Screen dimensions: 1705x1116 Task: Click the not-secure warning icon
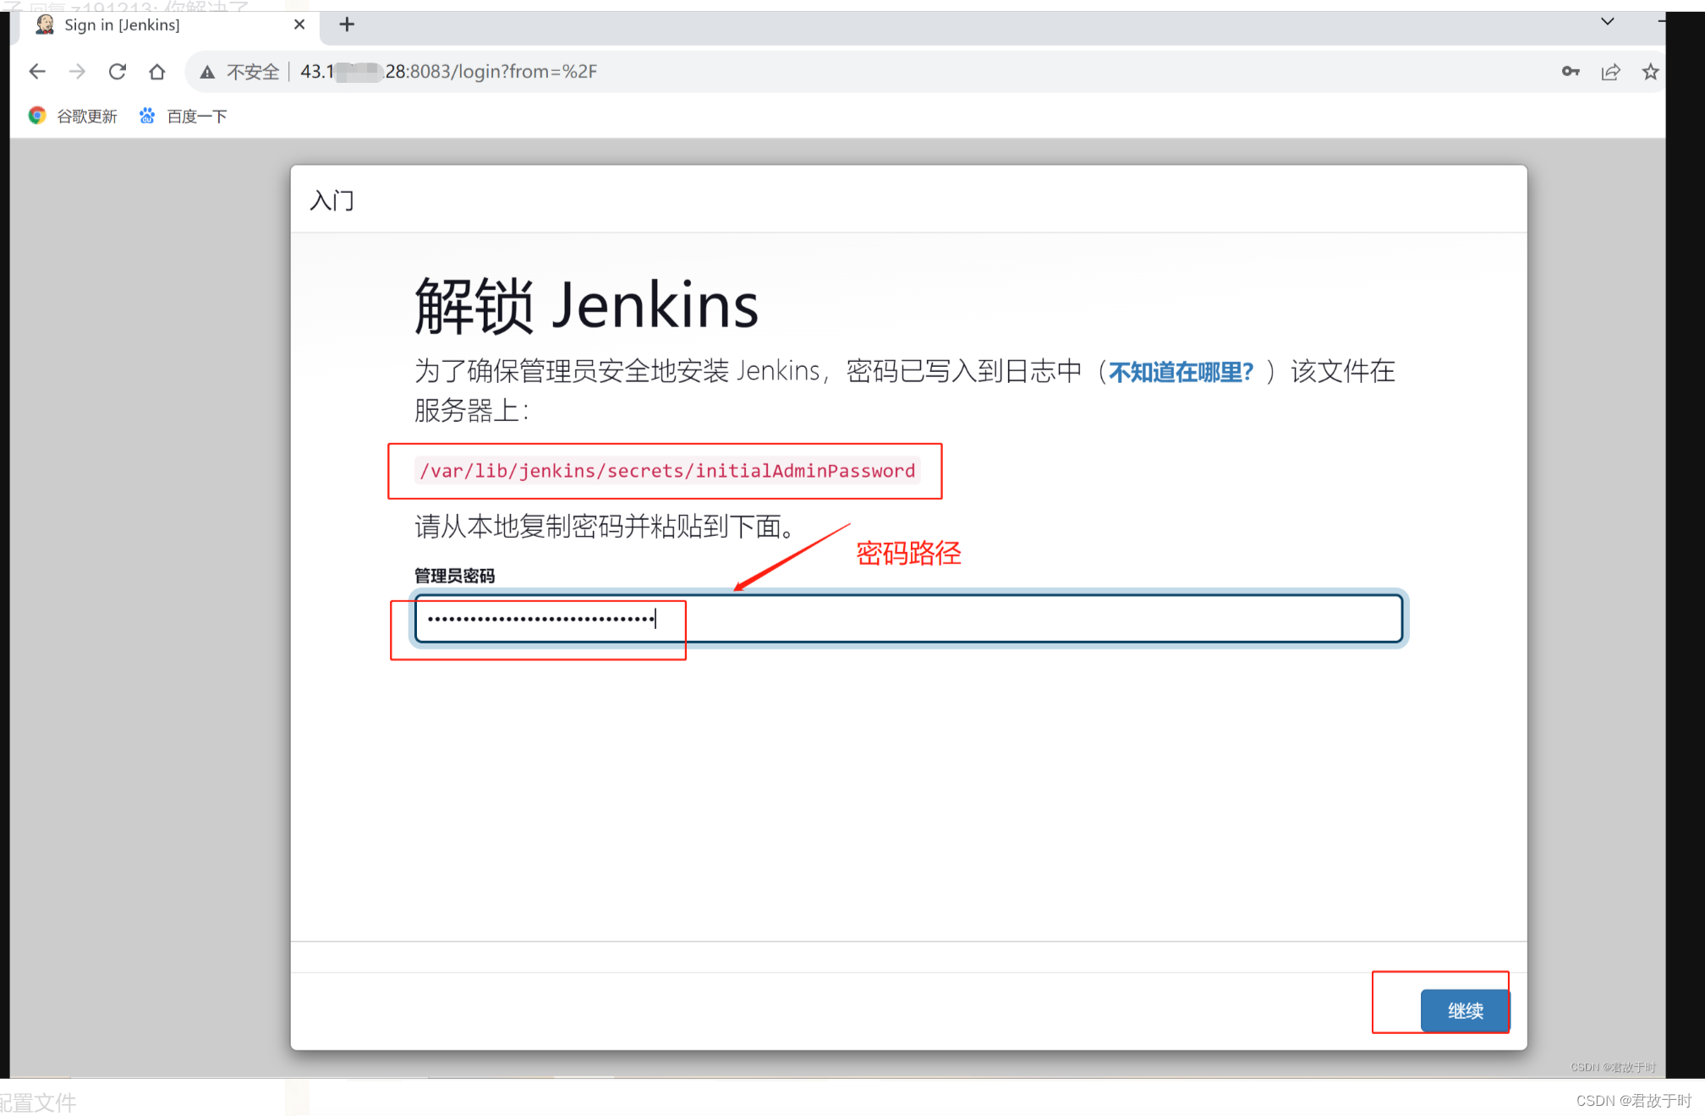(207, 72)
